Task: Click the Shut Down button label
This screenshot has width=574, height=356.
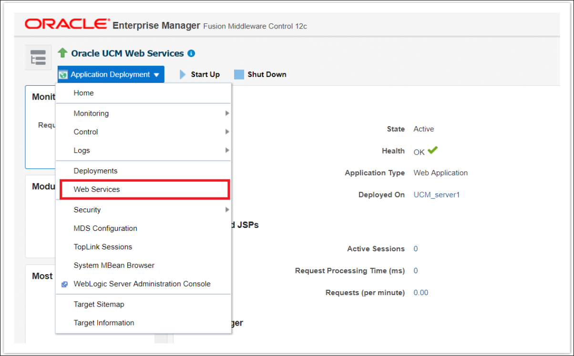Action: pos(267,75)
